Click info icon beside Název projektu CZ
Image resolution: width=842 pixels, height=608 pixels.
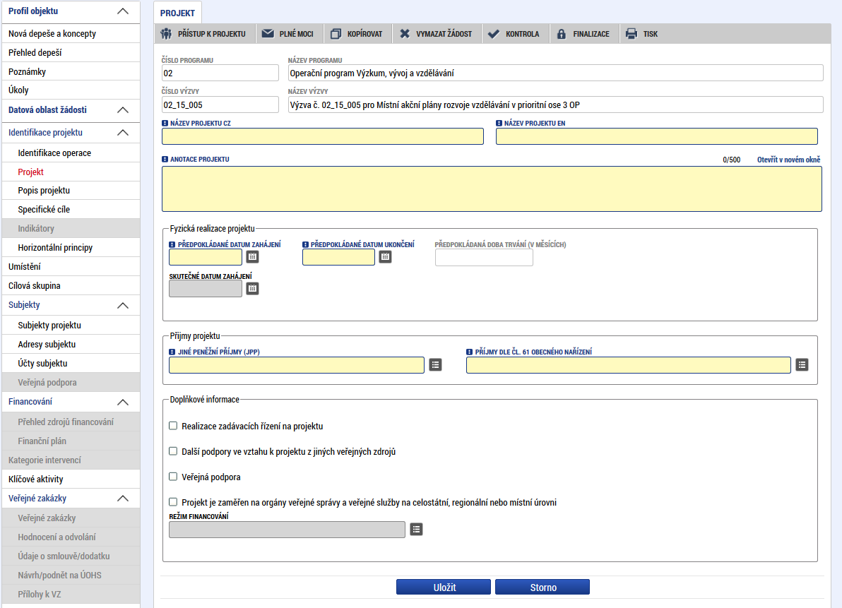(x=165, y=124)
